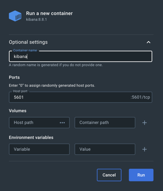The height and width of the screenshot is (191, 163).
Task: Browse host path with three-dots icon
Action: coord(62,123)
